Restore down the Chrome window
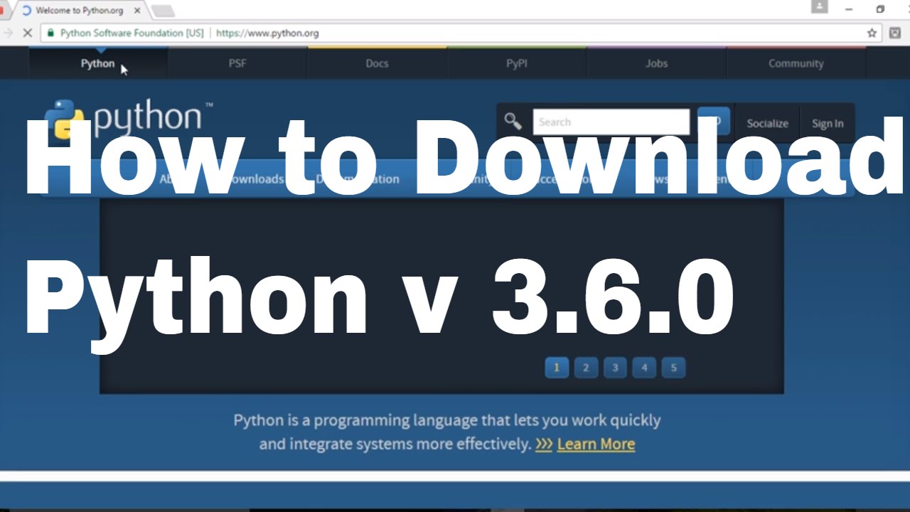The image size is (910, 512). 880,9
